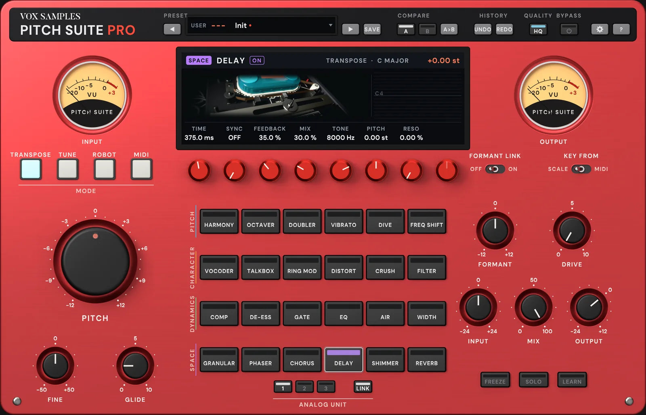Click the delay TIME value 375.0 ms
Screen dimensions: 646x415
[x=199, y=138]
